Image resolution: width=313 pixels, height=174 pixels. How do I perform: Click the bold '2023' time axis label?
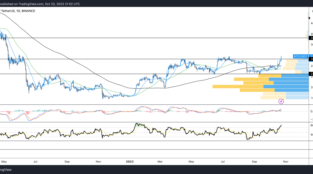pos(130,161)
